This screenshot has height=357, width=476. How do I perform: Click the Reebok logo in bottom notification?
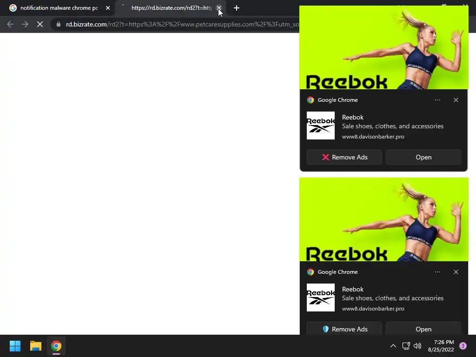click(321, 297)
